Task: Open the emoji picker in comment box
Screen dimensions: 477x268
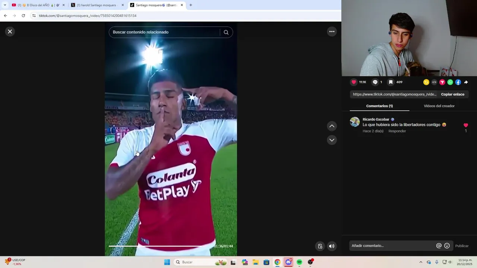Action: pos(447,246)
